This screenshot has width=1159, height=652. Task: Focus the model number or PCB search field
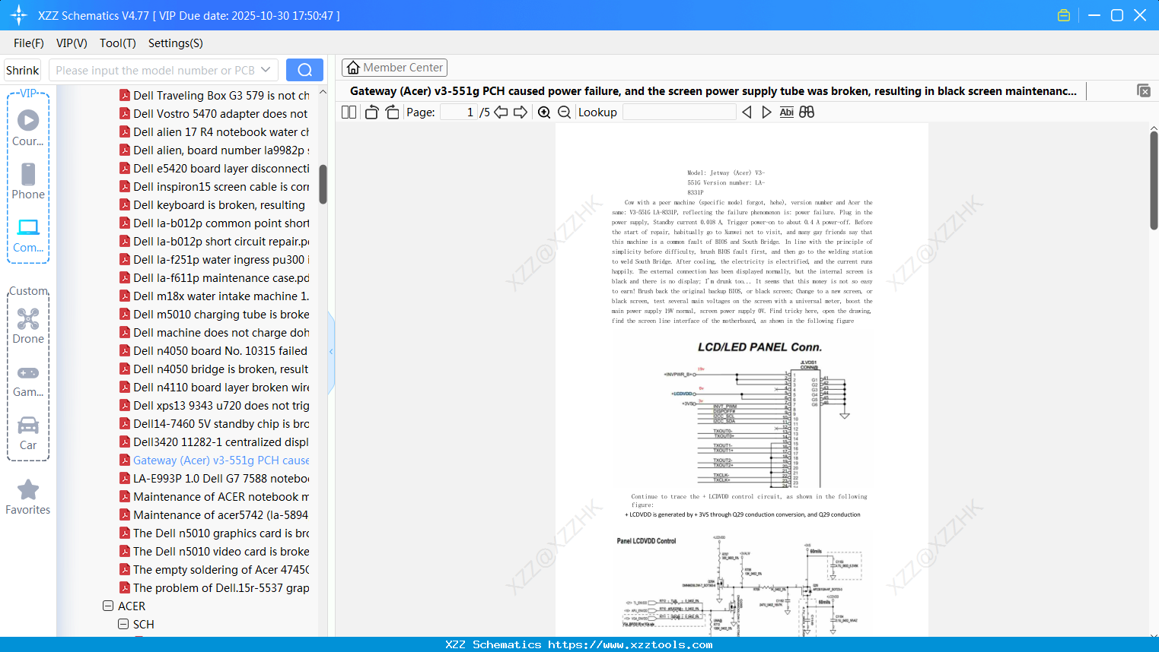(154, 70)
